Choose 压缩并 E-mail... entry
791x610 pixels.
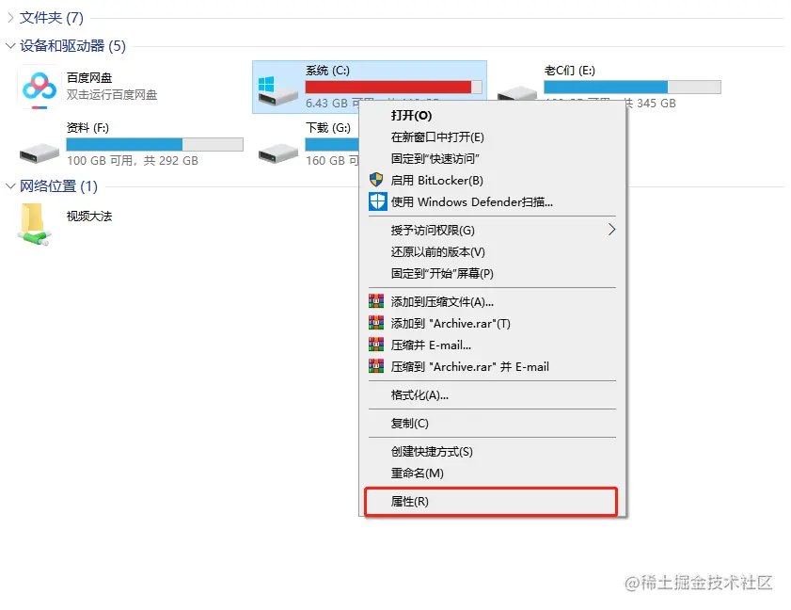tap(492, 345)
